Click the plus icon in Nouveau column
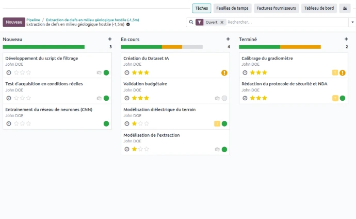The width and height of the screenshot is (356, 219). click(x=109, y=39)
